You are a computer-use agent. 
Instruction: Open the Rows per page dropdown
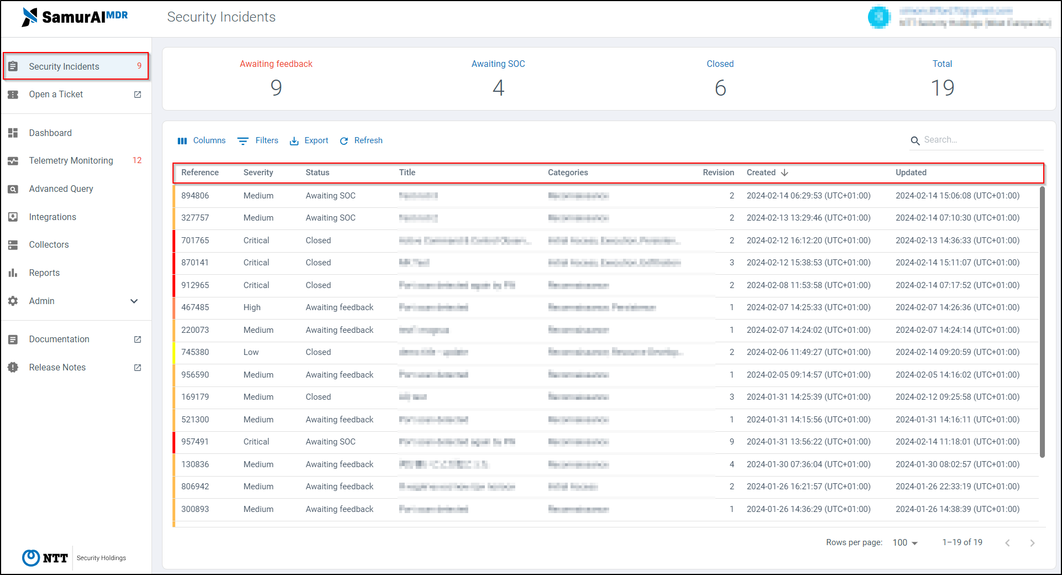905,543
